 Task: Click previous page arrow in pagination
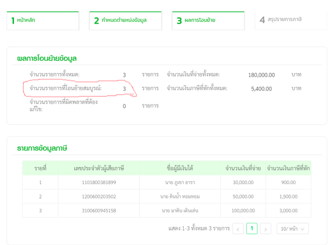click(238, 229)
